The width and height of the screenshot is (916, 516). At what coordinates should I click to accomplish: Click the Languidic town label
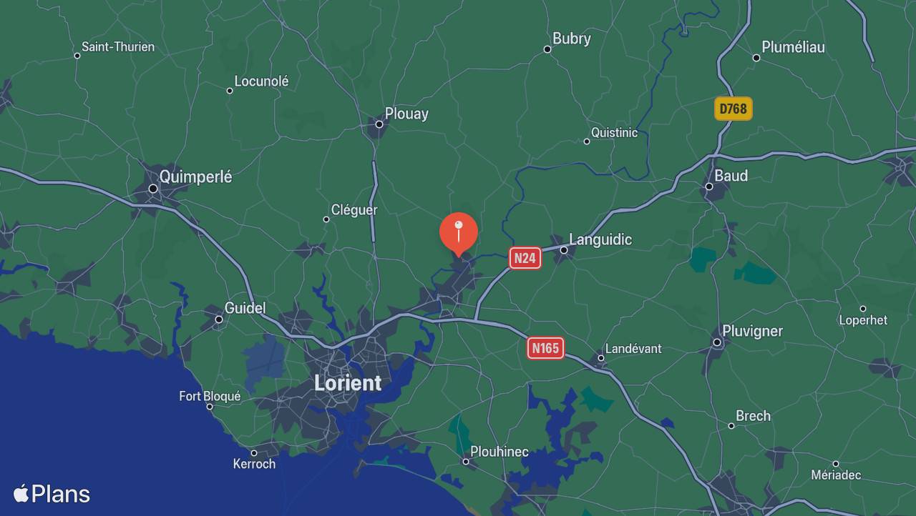(x=600, y=239)
